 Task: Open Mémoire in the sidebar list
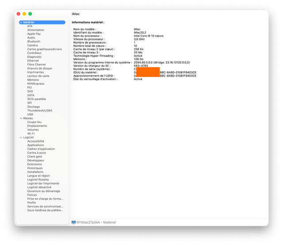coord(33,80)
